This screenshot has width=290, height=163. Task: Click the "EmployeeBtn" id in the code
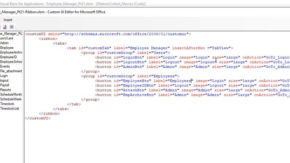tap(136, 81)
